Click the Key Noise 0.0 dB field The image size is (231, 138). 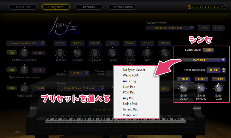[x=95, y=43]
